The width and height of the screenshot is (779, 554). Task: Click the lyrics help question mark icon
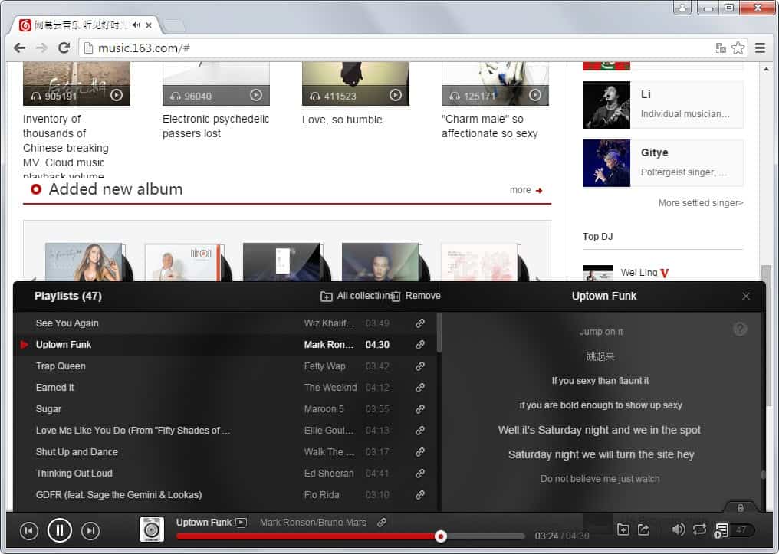[x=740, y=329]
